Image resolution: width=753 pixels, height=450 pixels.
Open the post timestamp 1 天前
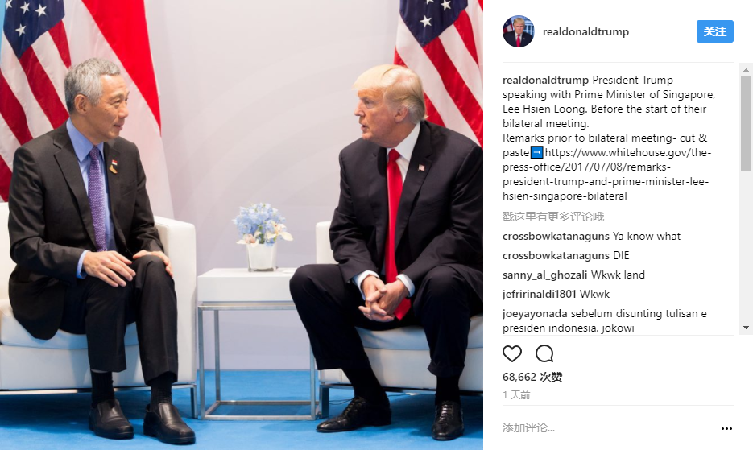516,395
